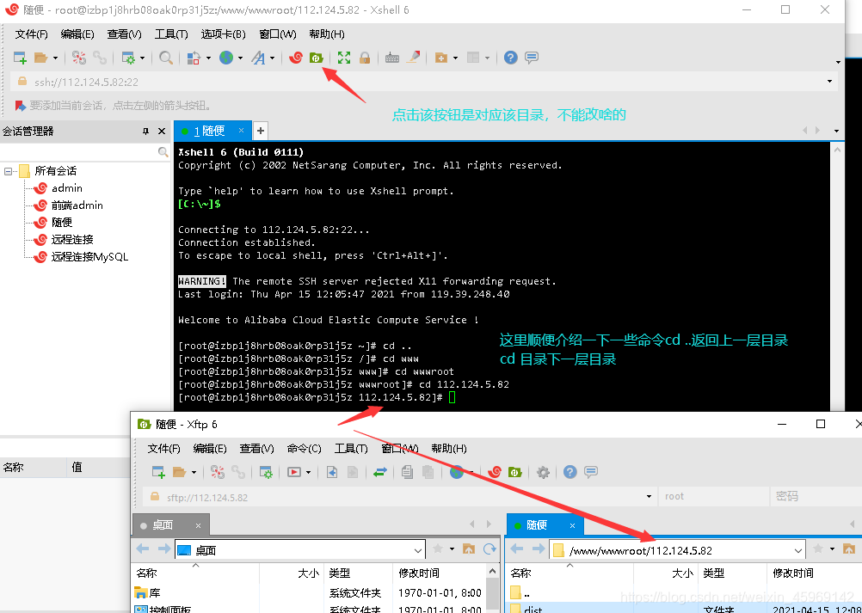The image size is (862, 613).
Task: Click the parent folder icon in Xftp local pane
Action: click(x=469, y=549)
